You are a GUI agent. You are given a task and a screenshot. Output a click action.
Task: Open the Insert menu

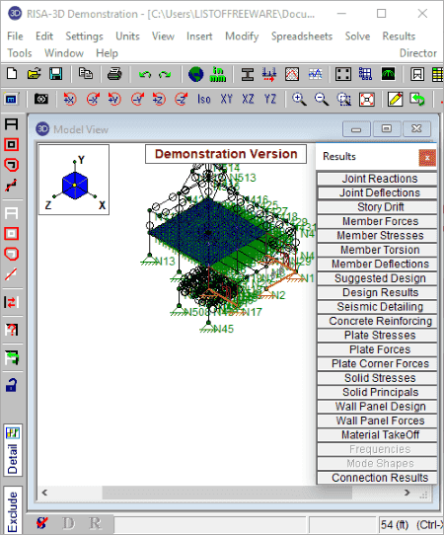[x=199, y=37]
